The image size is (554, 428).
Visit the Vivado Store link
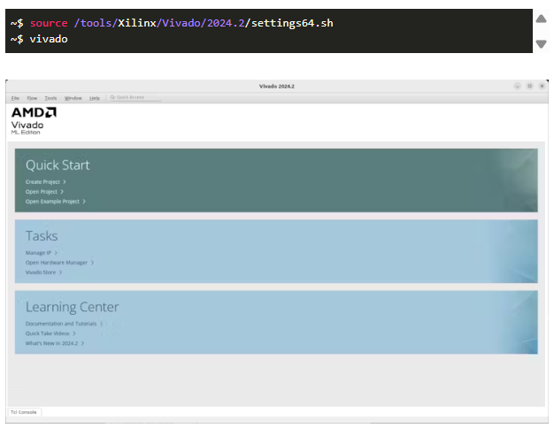[x=40, y=272]
